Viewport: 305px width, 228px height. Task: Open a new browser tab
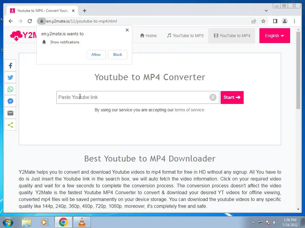pos(84,11)
